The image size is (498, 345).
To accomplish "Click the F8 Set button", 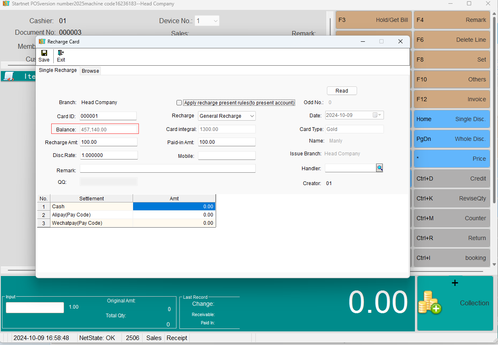I will (452, 59).
